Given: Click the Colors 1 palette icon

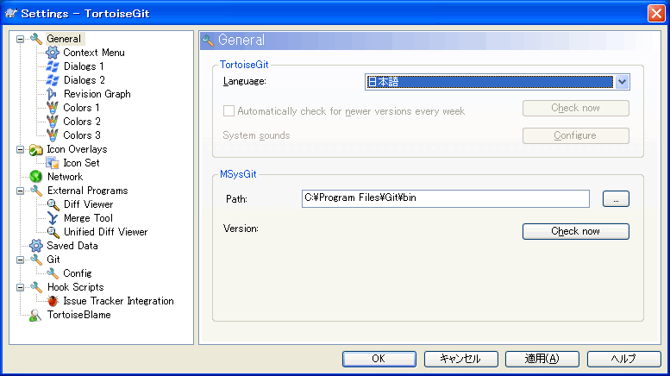Looking at the screenshot, I should [x=52, y=108].
